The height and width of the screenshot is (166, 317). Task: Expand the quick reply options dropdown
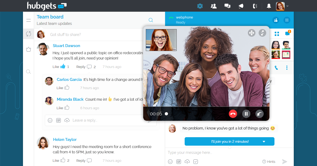pyautogui.click(x=264, y=142)
